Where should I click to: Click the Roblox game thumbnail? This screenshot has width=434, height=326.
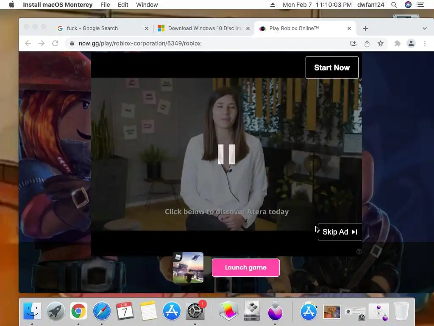click(188, 267)
